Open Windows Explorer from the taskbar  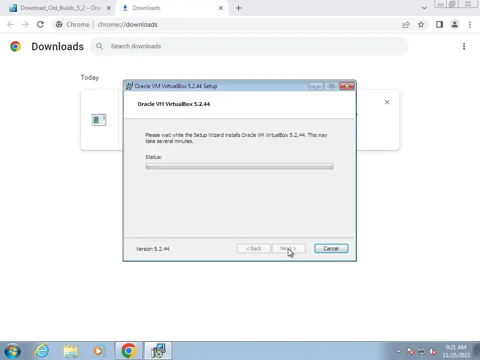coord(71,351)
